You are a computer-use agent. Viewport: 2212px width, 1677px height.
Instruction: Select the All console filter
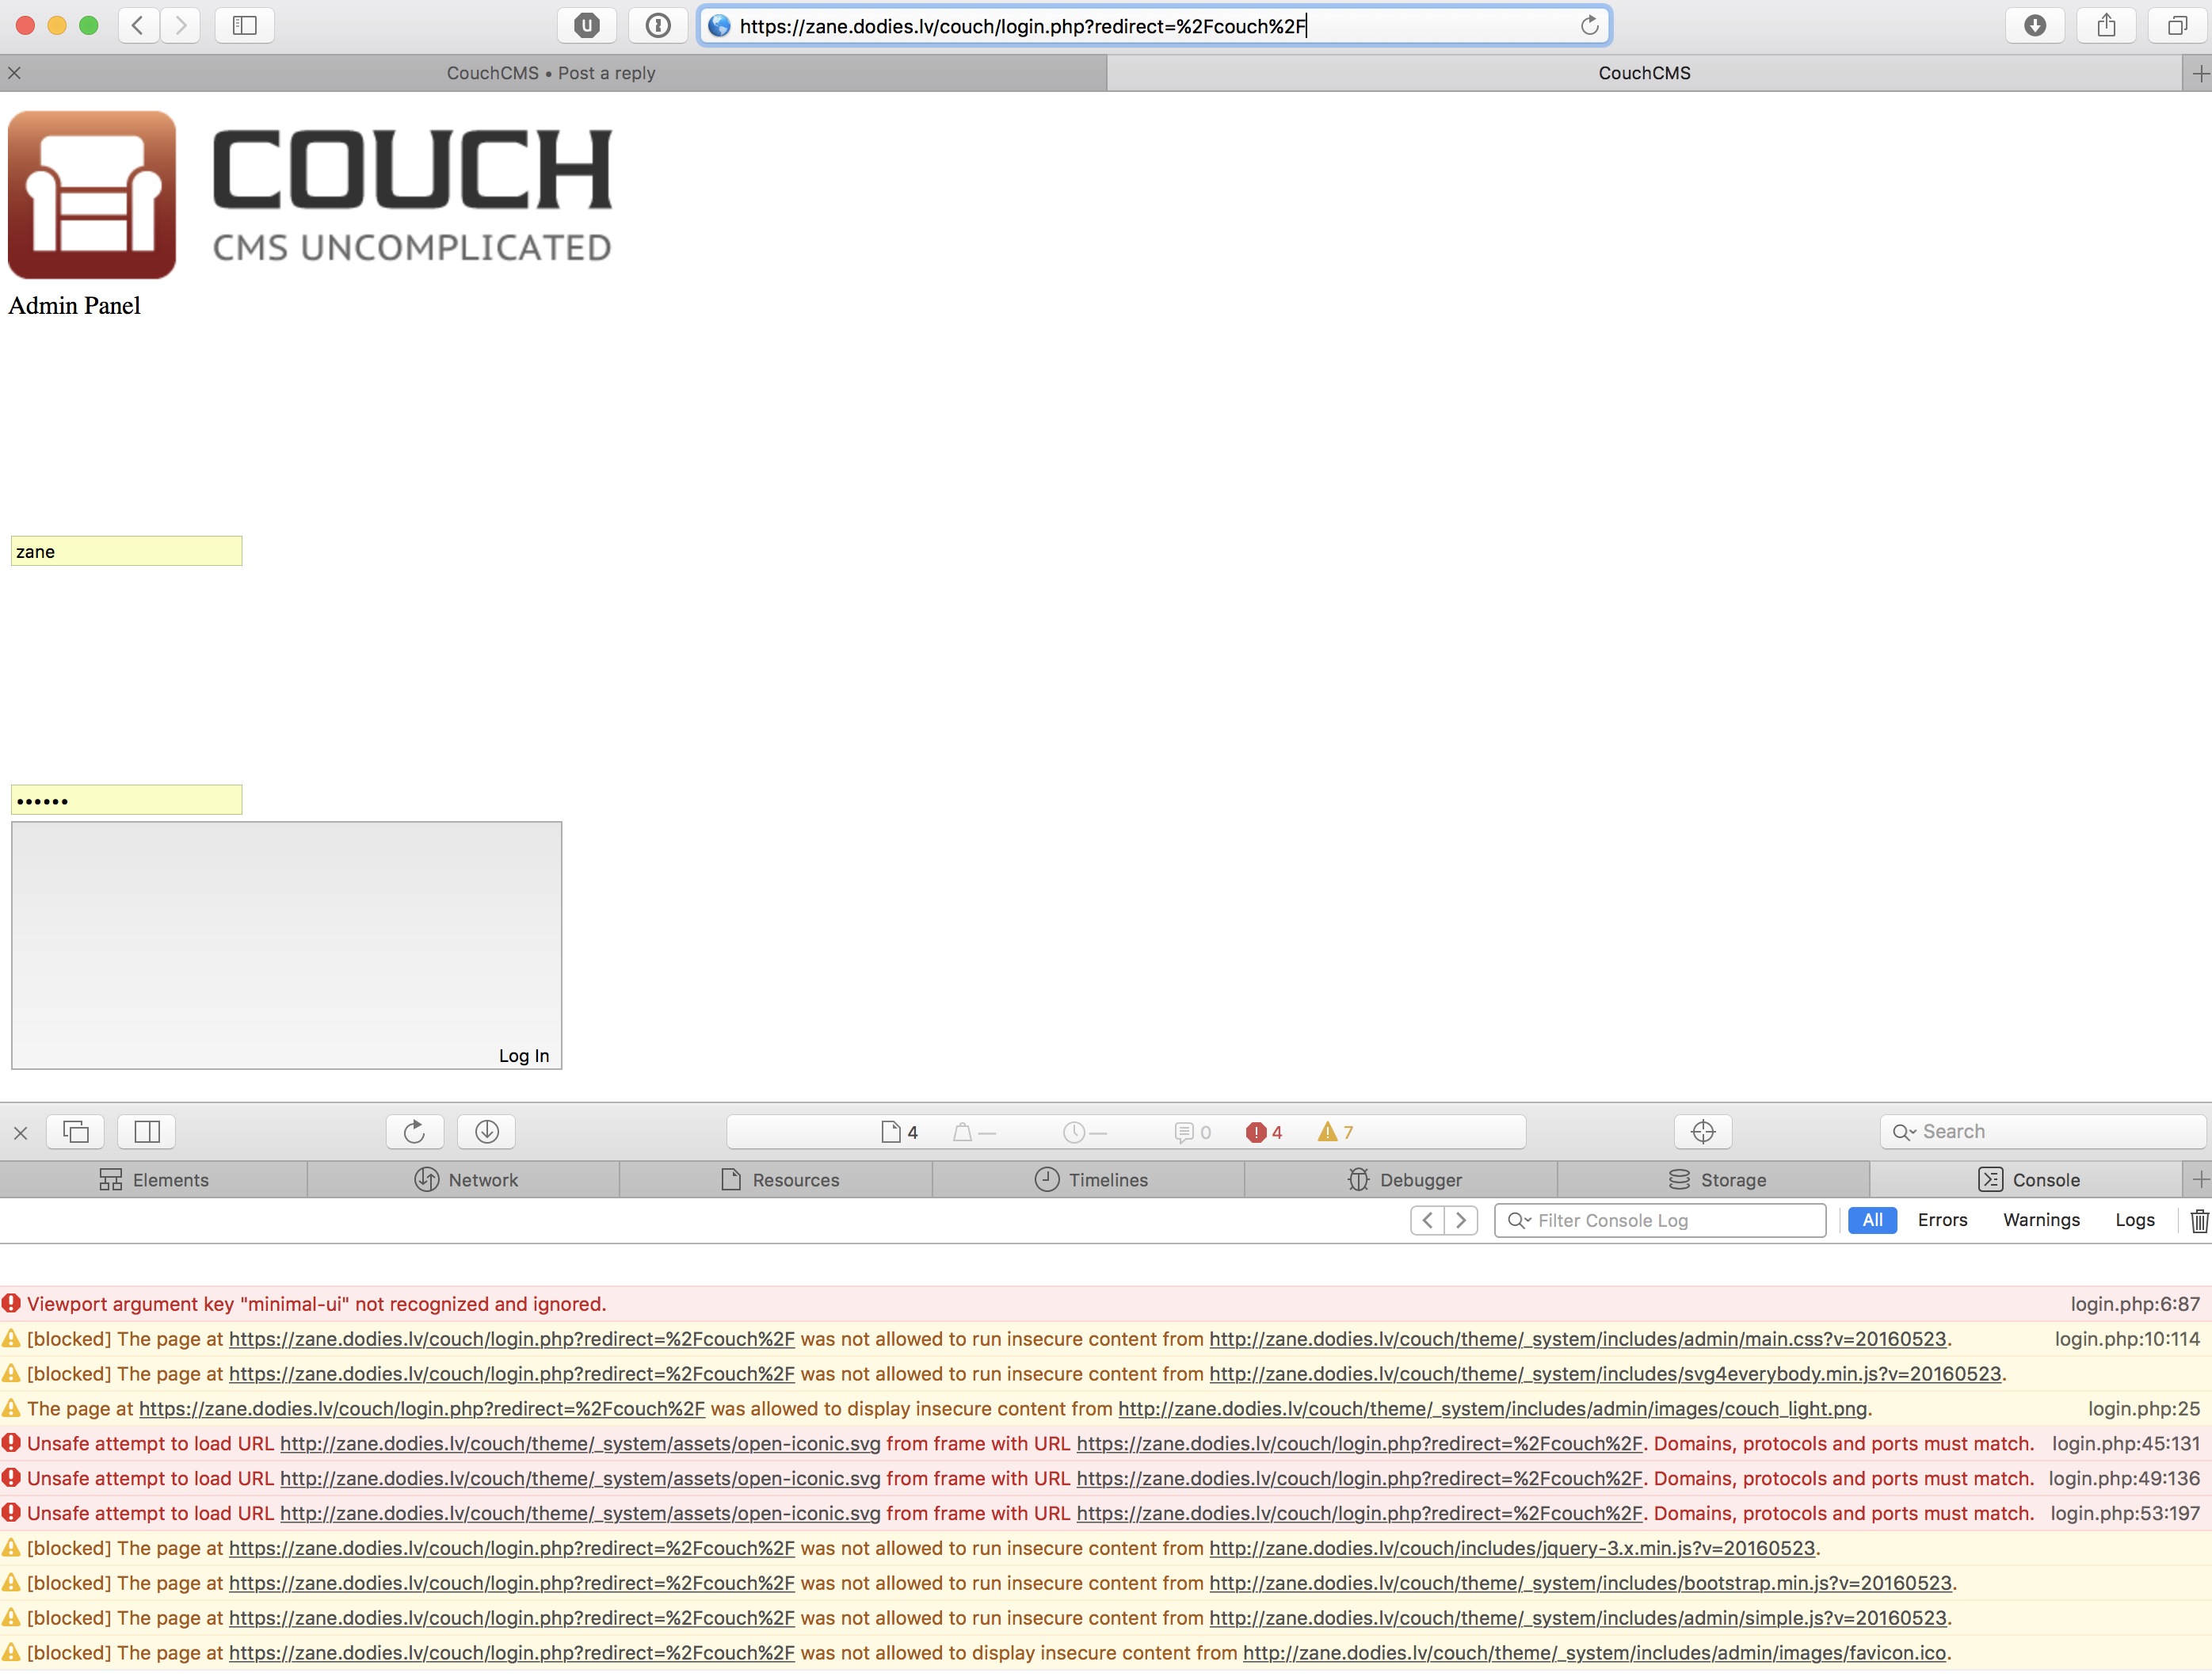(x=1872, y=1221)
